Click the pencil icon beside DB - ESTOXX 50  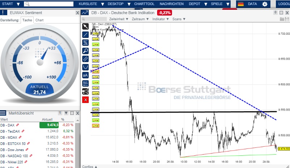[29, 143]
